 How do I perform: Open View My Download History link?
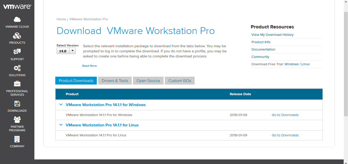(272, 35)
